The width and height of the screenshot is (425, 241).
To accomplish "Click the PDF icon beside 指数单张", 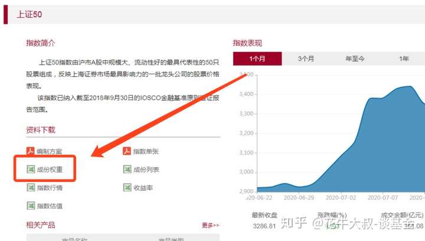I will click(x=127, y=151).
